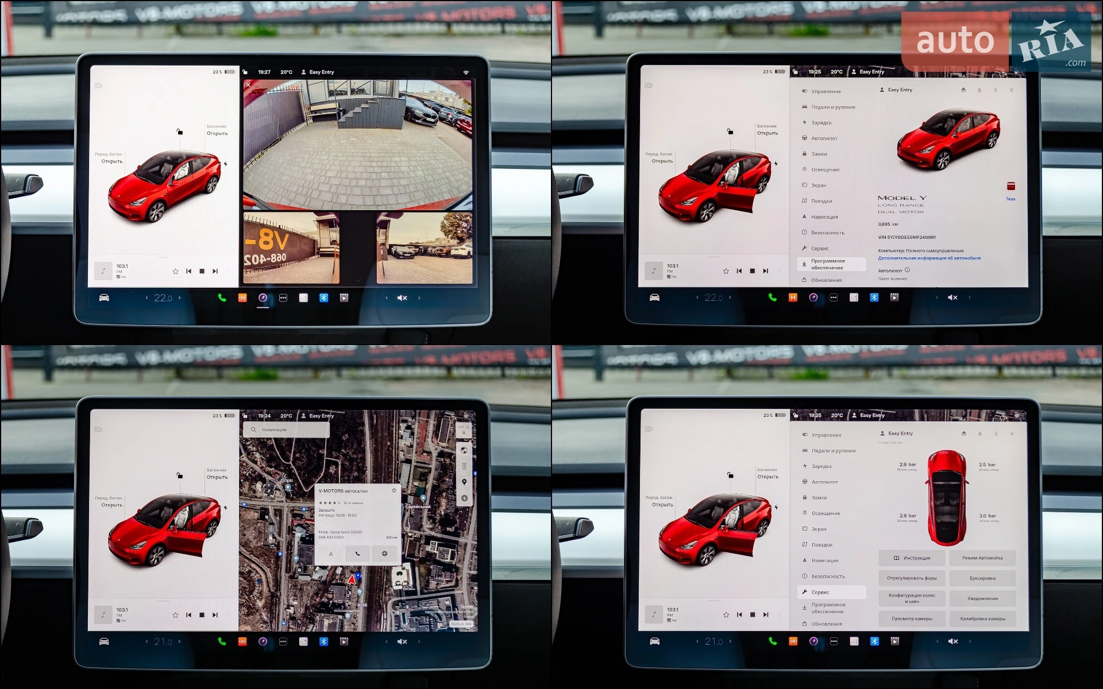The width and height of the screenshot is (1103, 689).
Task: Open Easy Entry profile on camera view screen
Action: 318,72
